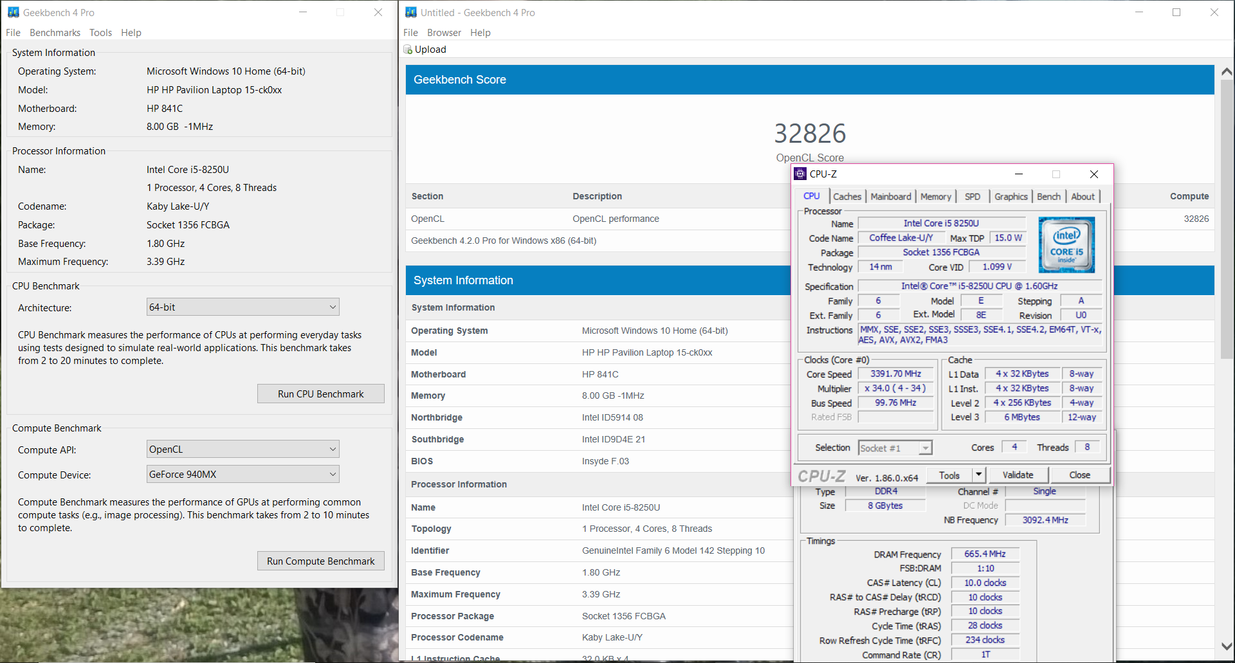Switch to the CPU tab in CPU-Z
Image resolution: width=1235 pixels, height=663 pixels.
812,196
